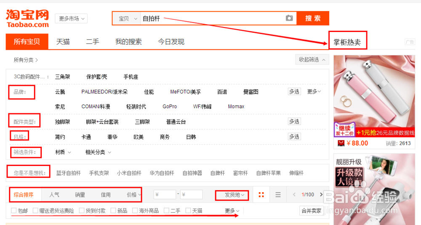Click the orange 搜索 search button
The width and height of the screenshot is (421, 225).
pyautogui.click(x=313, y=18)
